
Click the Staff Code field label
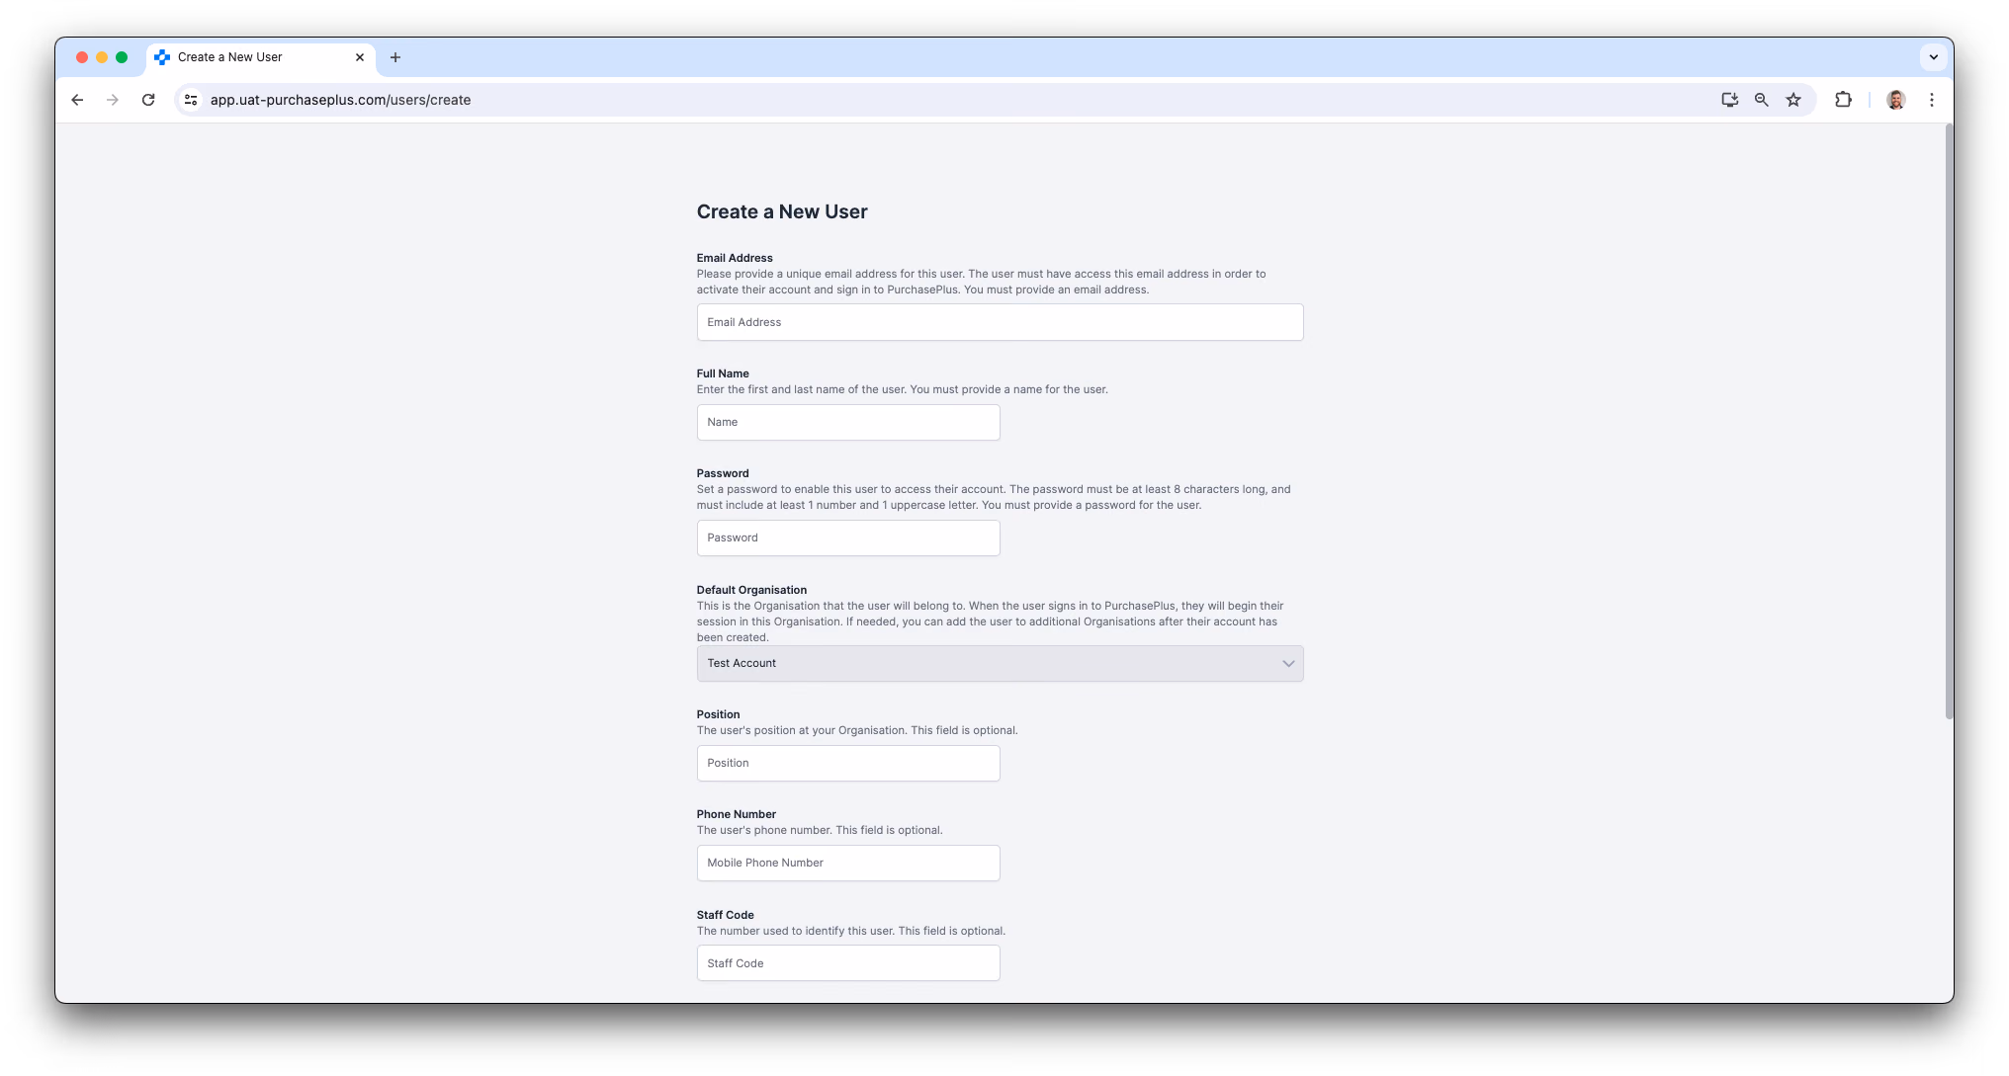(726, 915)
